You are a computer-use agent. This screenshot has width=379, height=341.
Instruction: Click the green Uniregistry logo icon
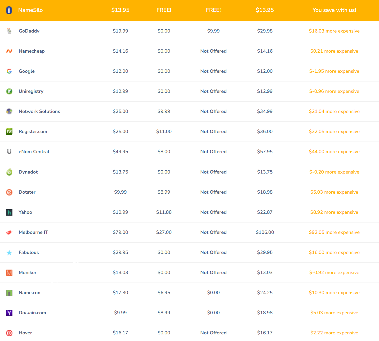pyautogui.click(x=9, y=91)
